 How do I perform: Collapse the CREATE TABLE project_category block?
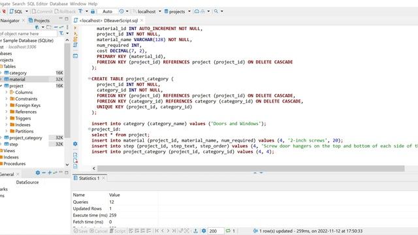pos(89,78)
